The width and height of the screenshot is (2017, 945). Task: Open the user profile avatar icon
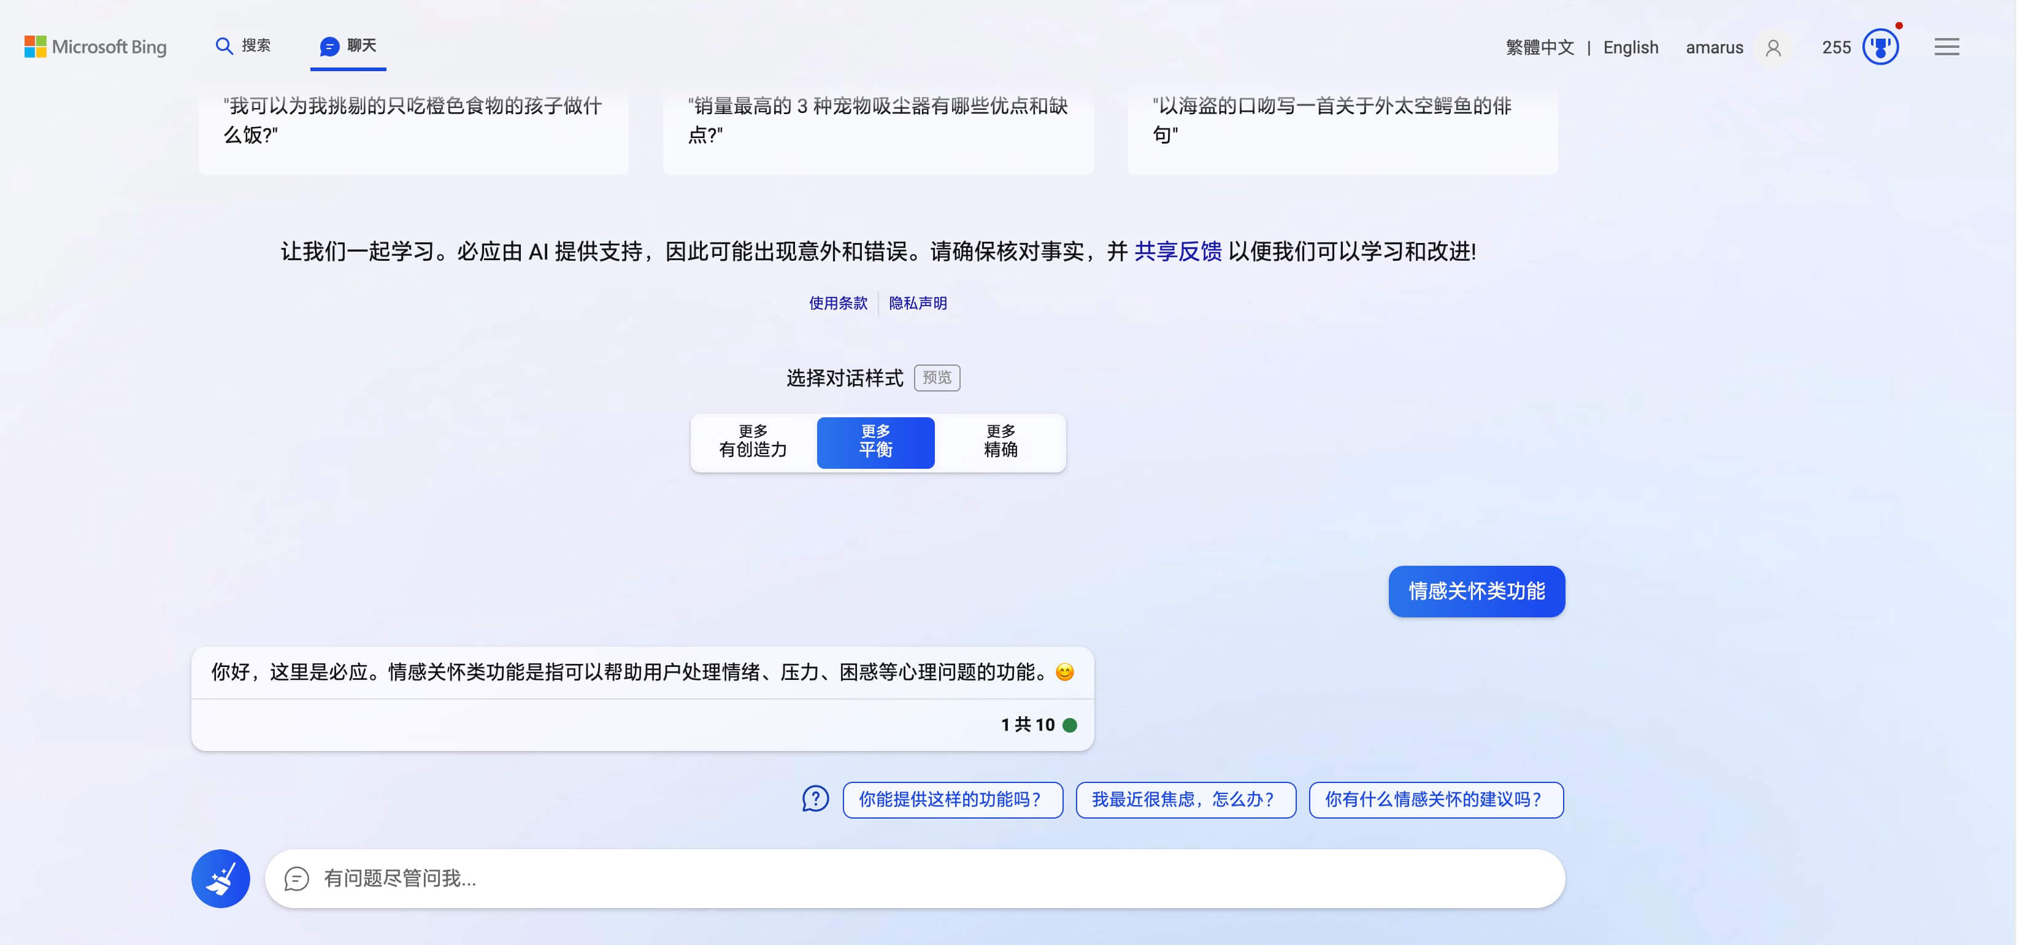pos(1773,48)
